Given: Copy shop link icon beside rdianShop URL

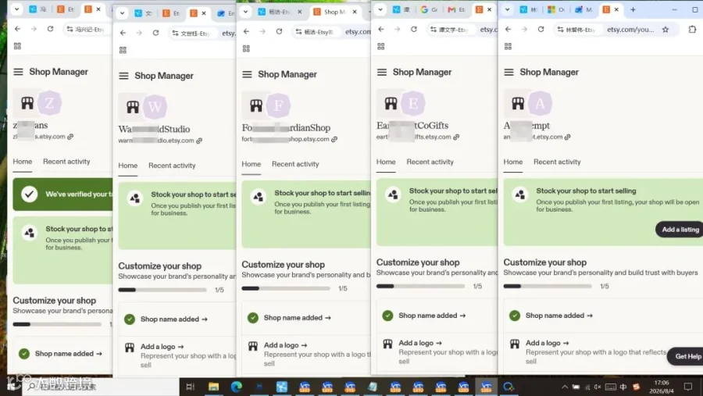Looking at the screenshot, I should coord(334,139).
